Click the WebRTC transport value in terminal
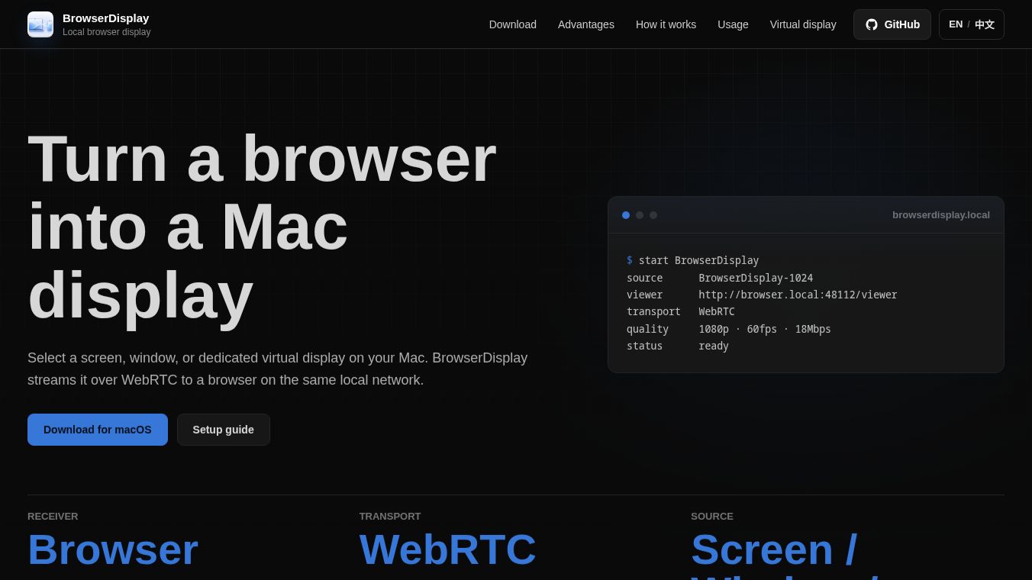1032x580 pixels. pos(717,311)
